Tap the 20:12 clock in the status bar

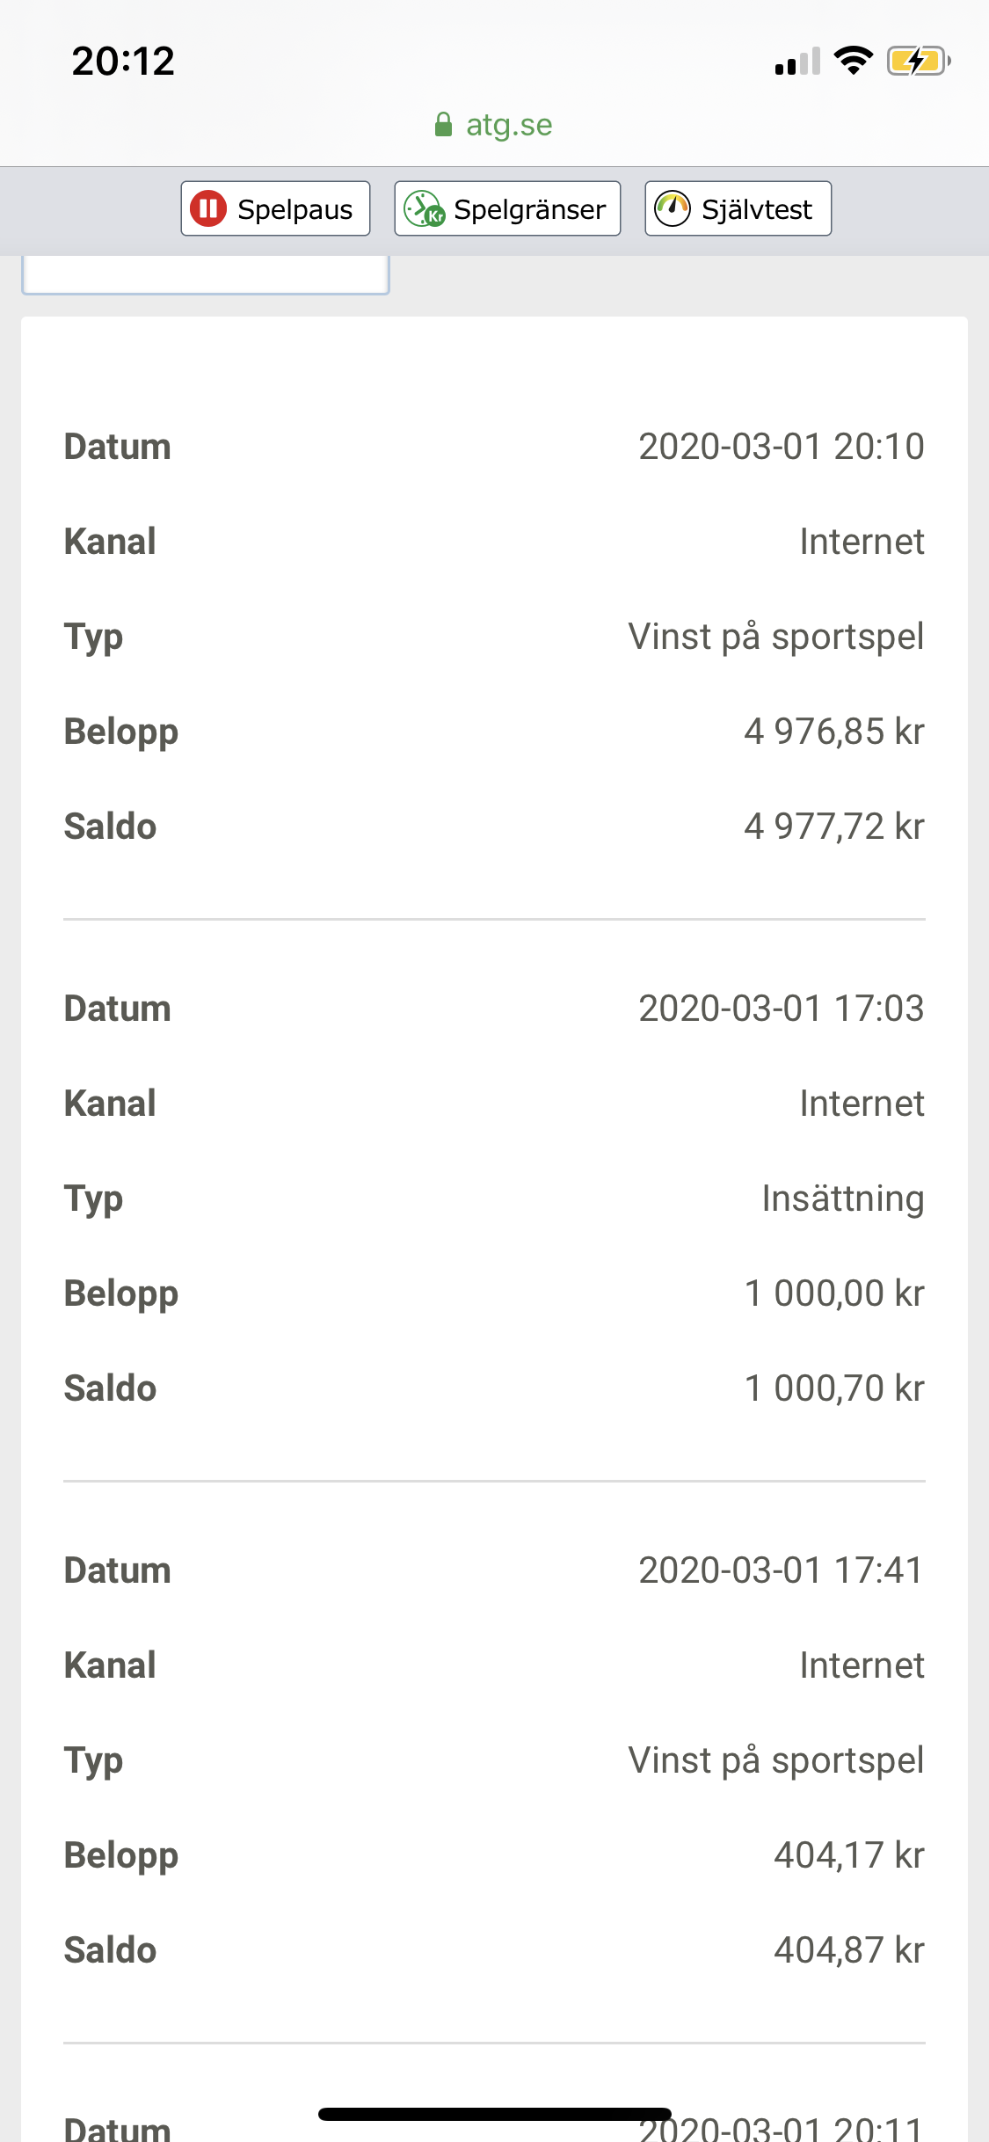(x=123, y=61)
